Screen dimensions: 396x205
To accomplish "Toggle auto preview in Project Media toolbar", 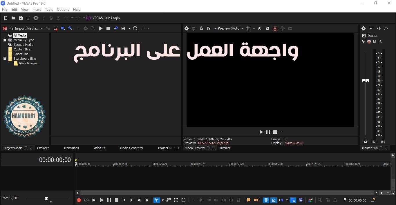I will pyautogui.click(x=116, y=28).
